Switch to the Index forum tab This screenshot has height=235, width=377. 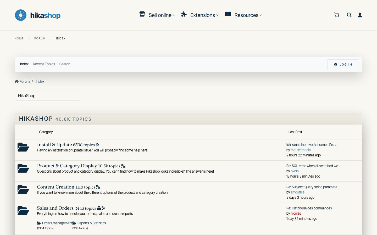click(24, 64)
